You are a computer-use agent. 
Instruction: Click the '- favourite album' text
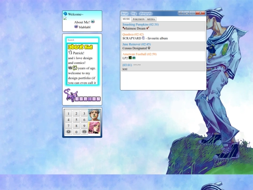click(156, 38)
